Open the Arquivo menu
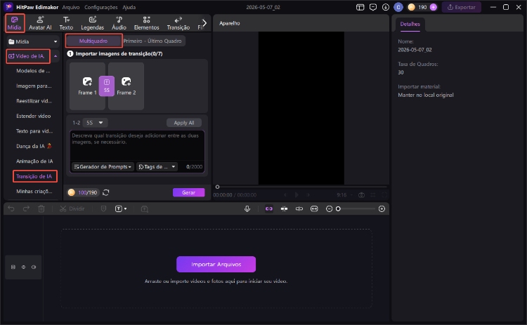Screen dimensions: 527x325 tap(71, 7)
